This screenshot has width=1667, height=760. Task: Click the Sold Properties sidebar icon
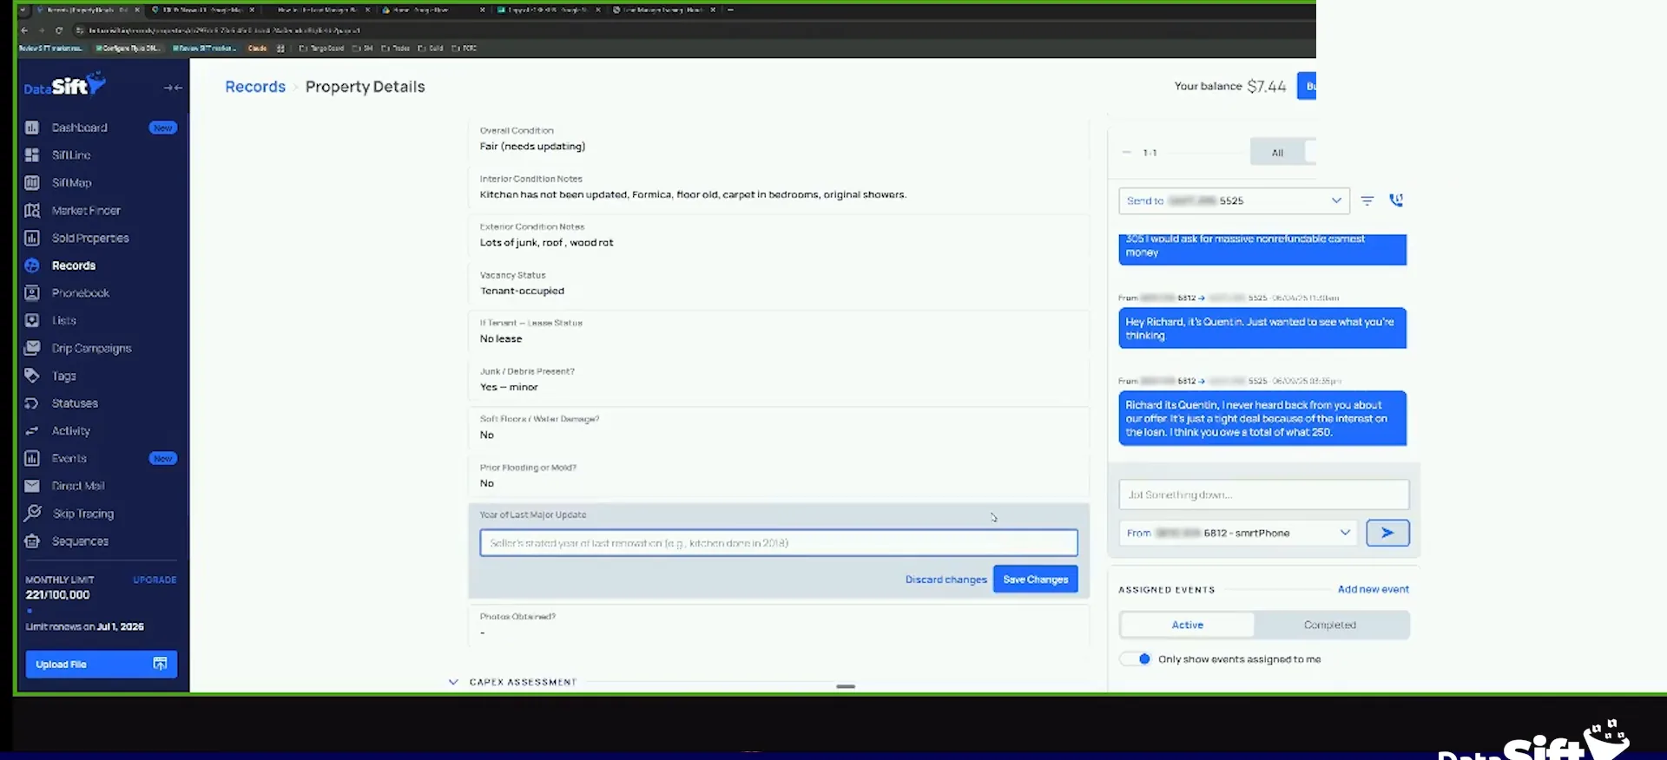click(32, 238)
